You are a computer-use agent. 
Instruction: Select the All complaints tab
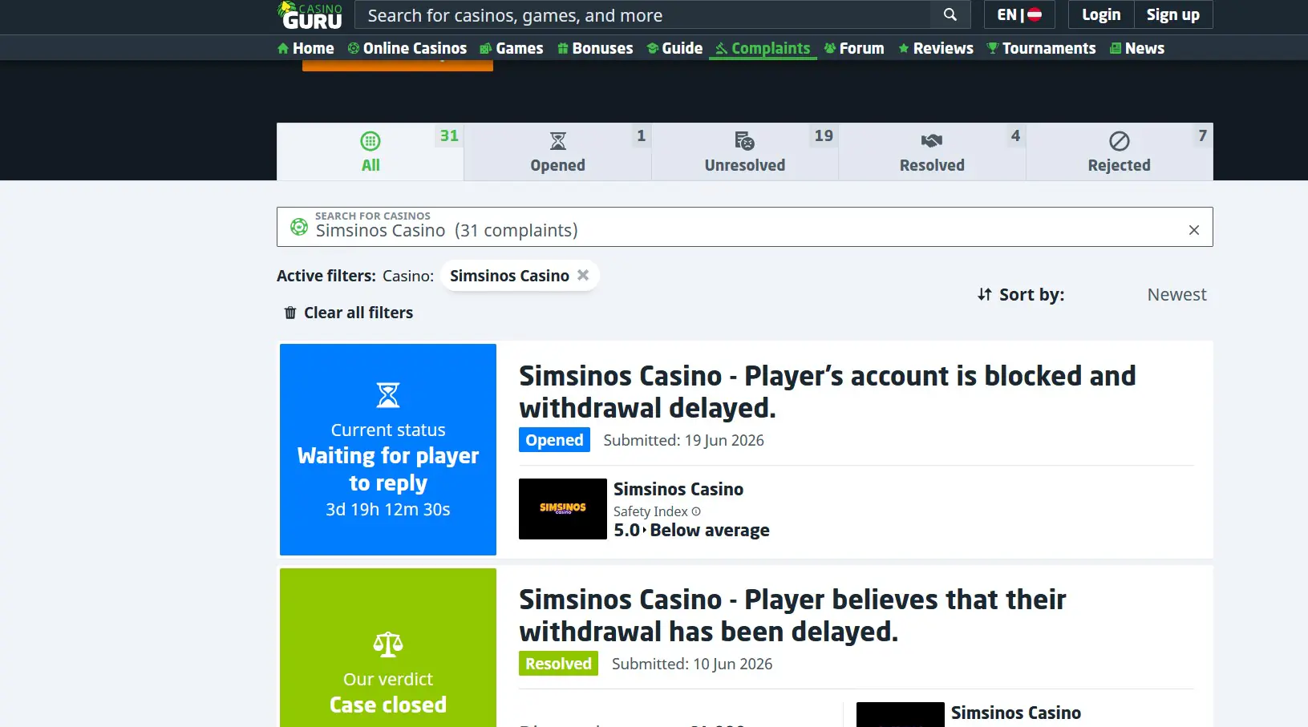371,151
